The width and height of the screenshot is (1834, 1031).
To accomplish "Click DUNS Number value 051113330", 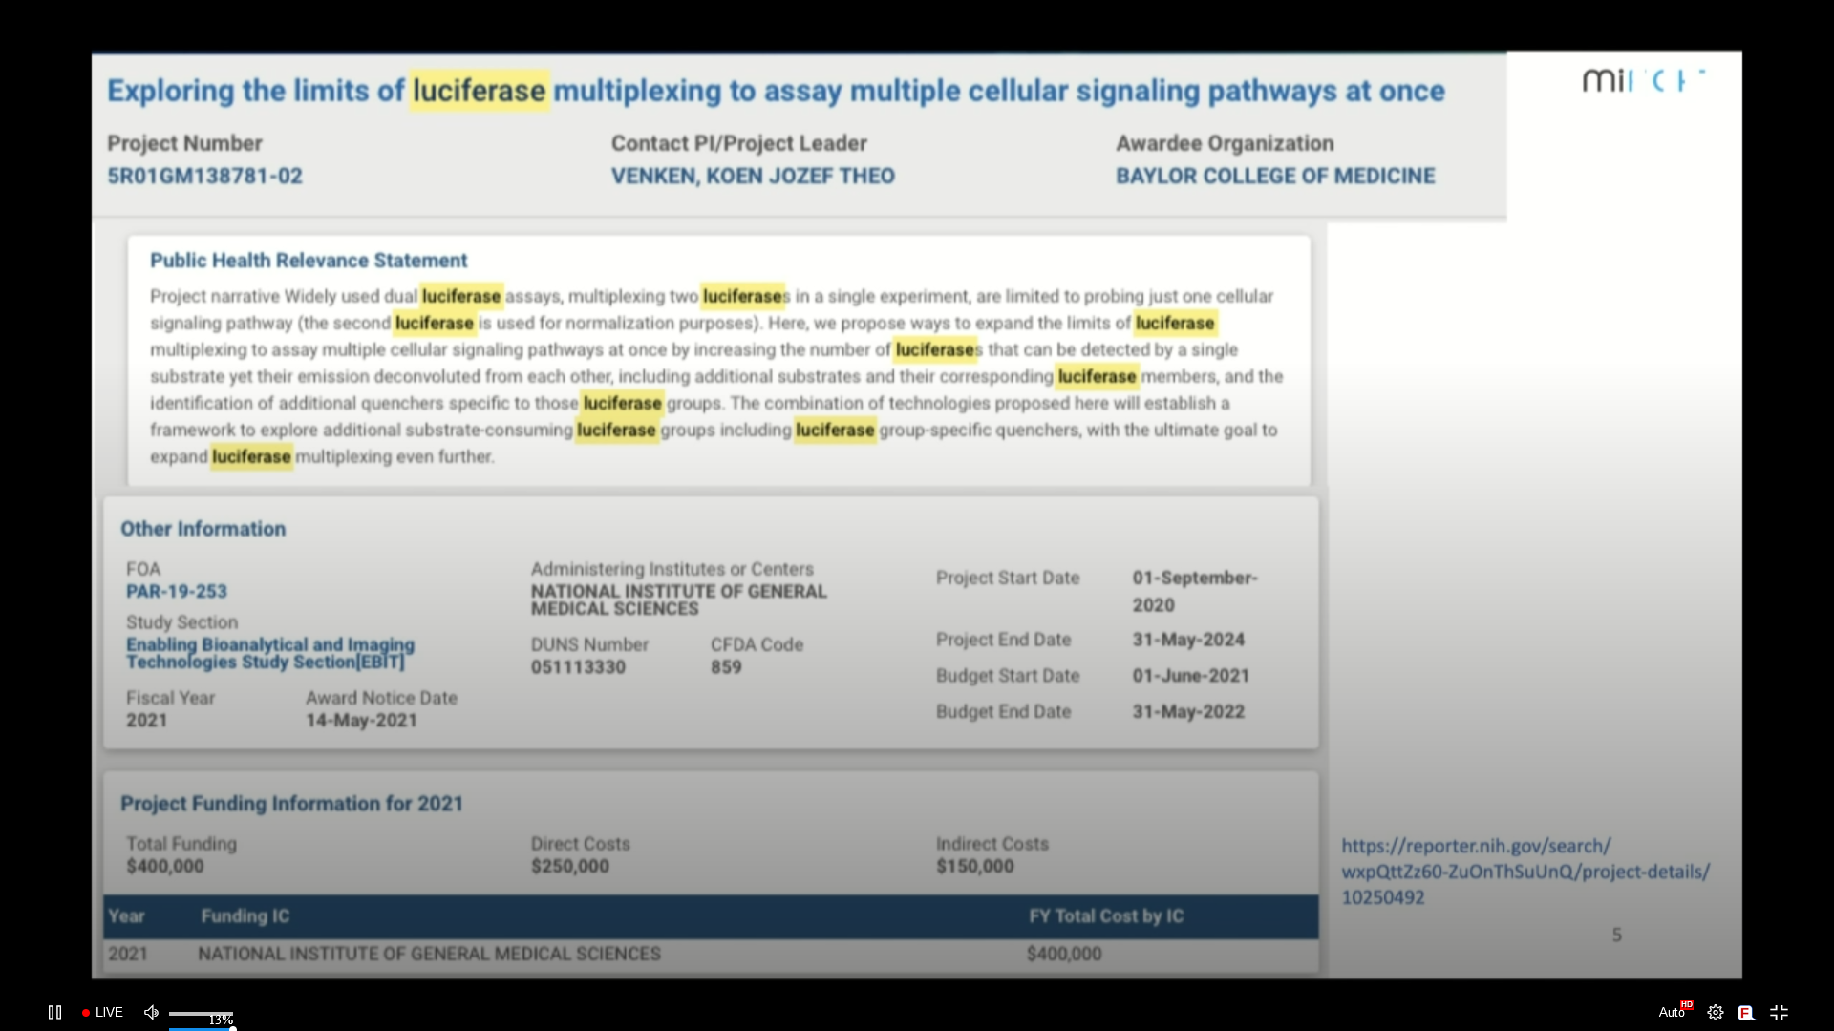I will point(578,667).
